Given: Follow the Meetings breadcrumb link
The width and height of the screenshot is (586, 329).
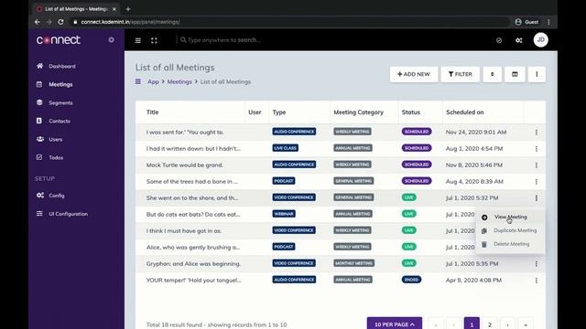Looking at the screenshot, I should coord(179,81).
